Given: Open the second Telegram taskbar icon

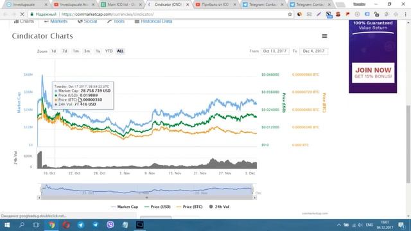Looking at the screenshot, I should coord(96,225).
